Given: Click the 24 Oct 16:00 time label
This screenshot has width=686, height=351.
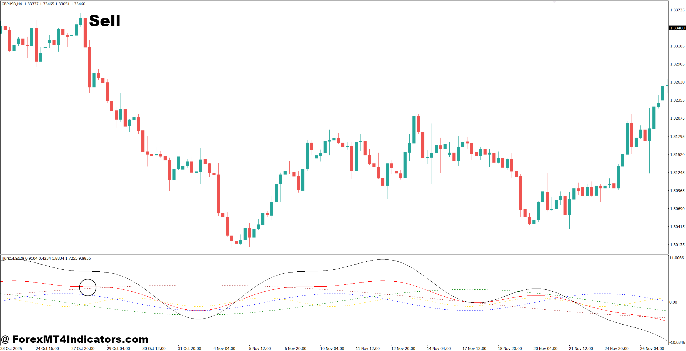Looking at the screenshot, I should pos(47,349).
